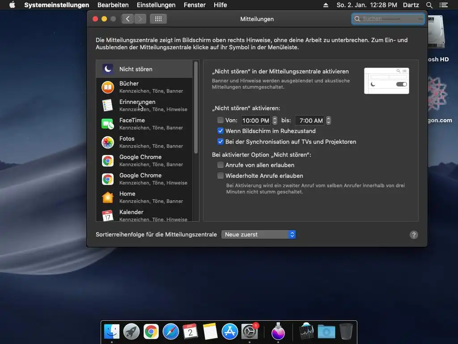Image resolution: width=458 pixels, height=344 pixels.
Task: Select Google Chrome icon with Banner style
Action: 108,161
